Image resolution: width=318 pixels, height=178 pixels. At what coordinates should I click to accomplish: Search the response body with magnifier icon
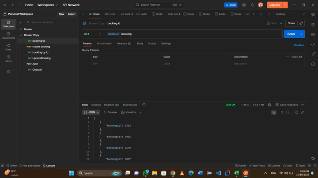click(288, 112)
